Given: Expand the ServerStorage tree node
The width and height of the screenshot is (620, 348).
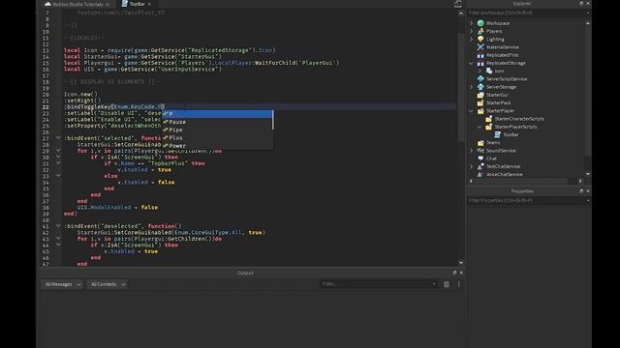Looking at the screenshot, I should 472,87.
